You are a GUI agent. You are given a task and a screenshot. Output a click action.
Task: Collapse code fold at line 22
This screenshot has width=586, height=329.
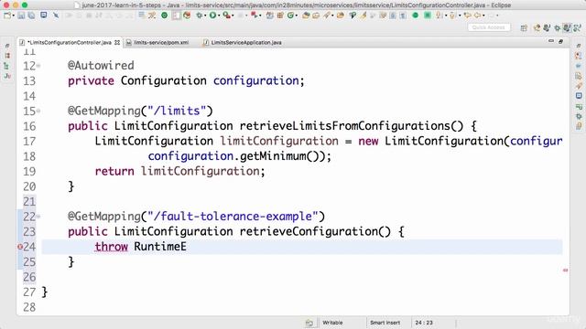pos(38,217)
